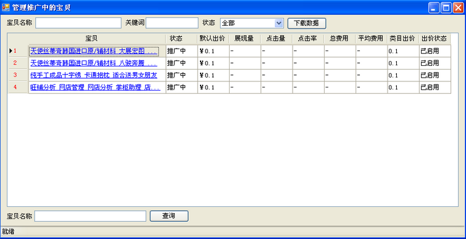Click the 总费用 column header

coord(339,39)
